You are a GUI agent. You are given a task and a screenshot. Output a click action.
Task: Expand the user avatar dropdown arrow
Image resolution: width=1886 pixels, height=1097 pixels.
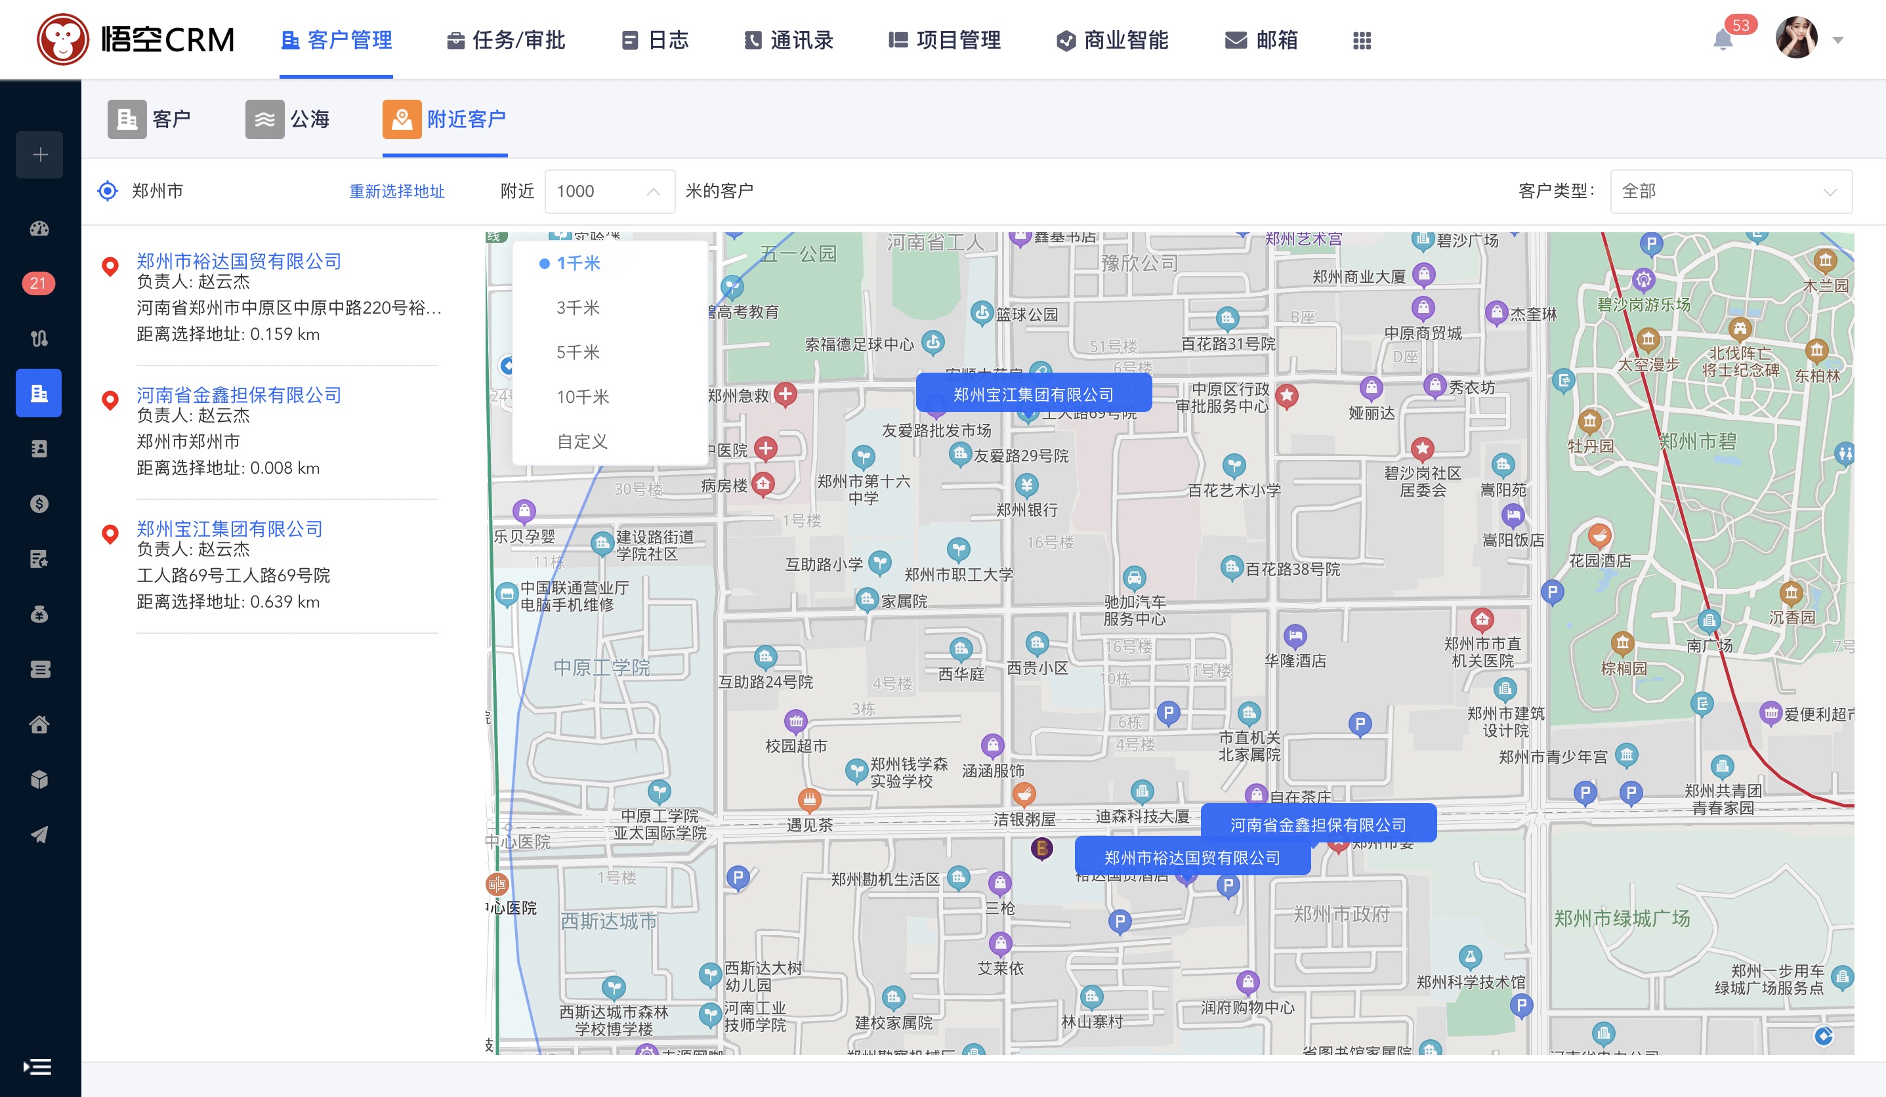point(1838,41)
